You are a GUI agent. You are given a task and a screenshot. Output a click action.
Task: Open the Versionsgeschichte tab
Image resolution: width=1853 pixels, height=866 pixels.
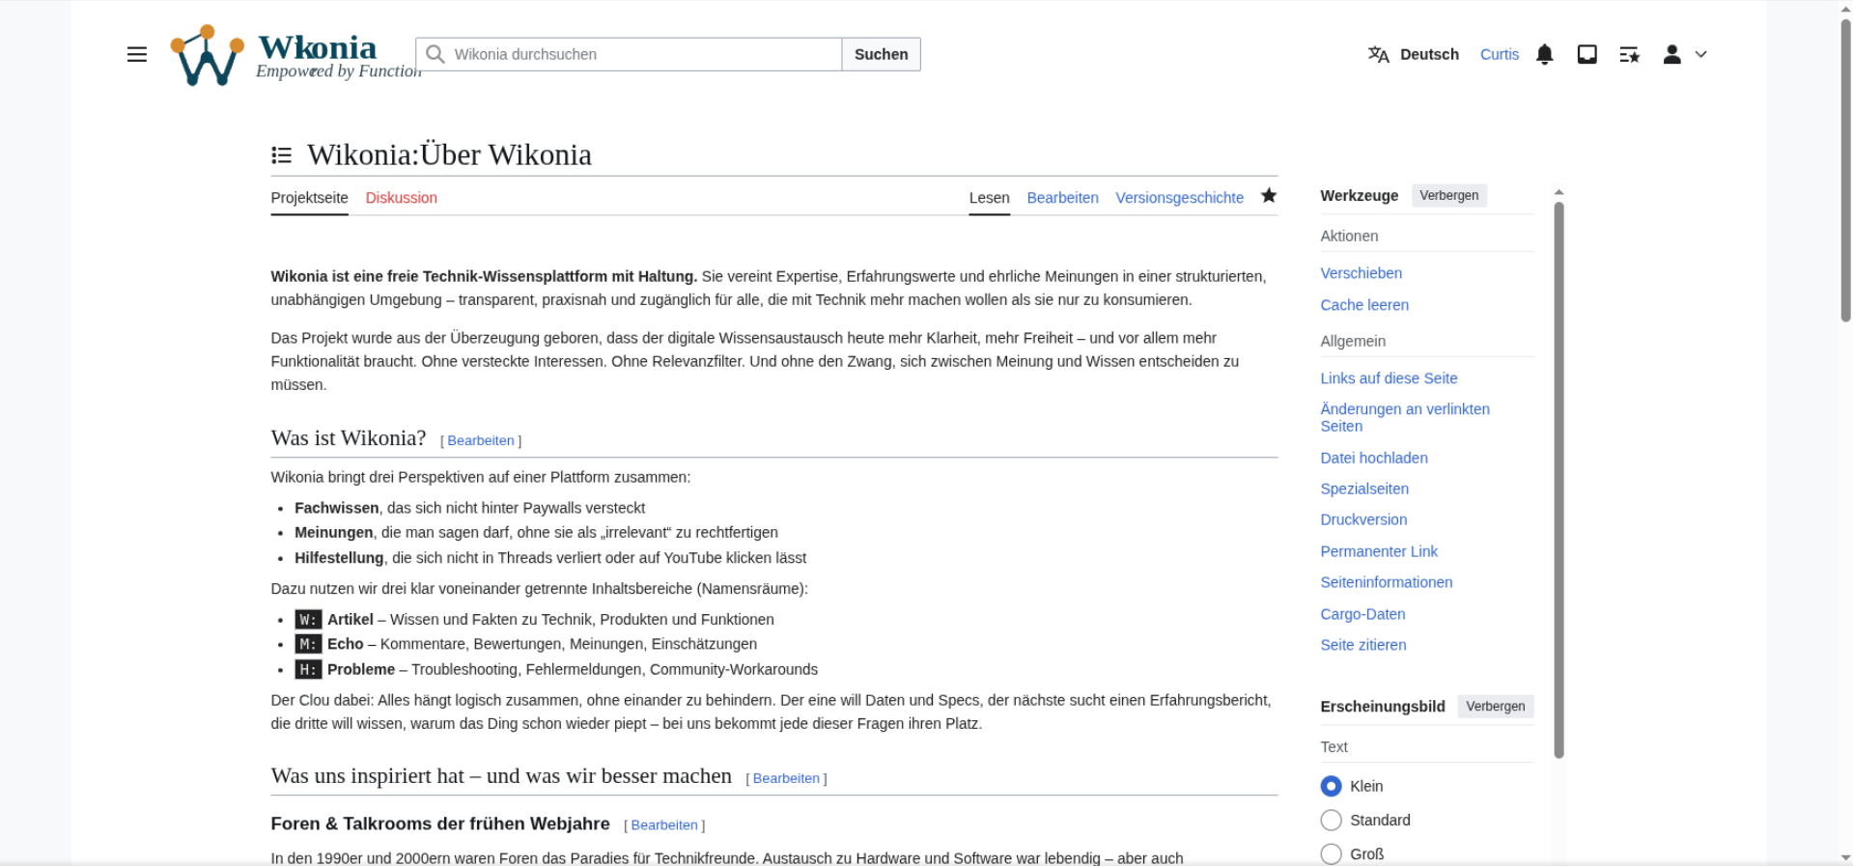coord(1179,198)
